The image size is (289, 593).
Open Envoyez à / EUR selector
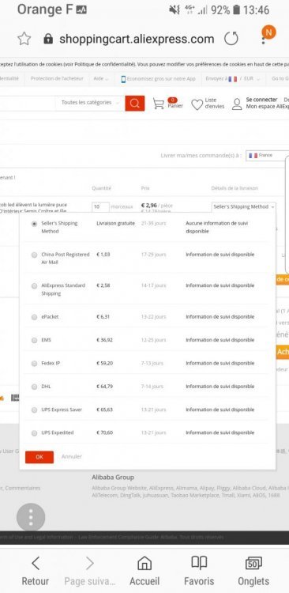pos(233,78)
